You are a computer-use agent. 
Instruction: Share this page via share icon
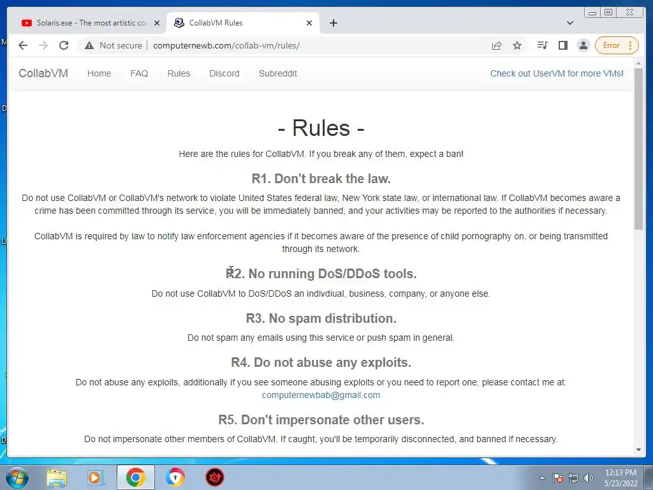(496, 45)
